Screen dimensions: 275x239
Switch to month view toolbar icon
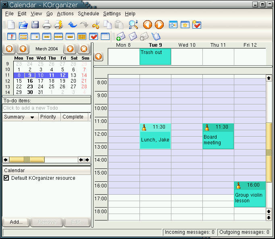click(82, 37)
